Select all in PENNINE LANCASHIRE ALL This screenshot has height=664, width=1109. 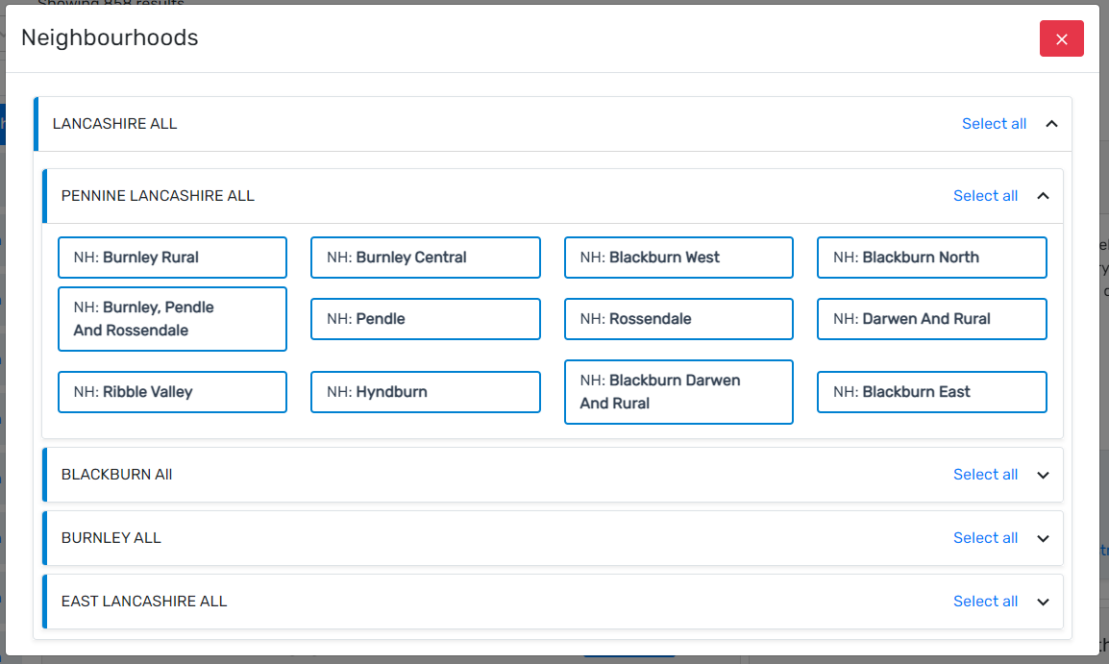coord(985,196)
